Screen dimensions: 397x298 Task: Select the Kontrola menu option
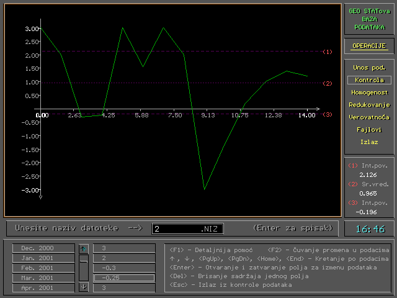coord(369,80)
